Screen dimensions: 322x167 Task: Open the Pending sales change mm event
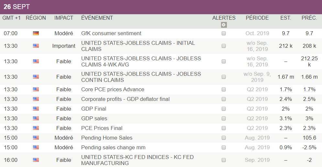click(x=113, y=147)
